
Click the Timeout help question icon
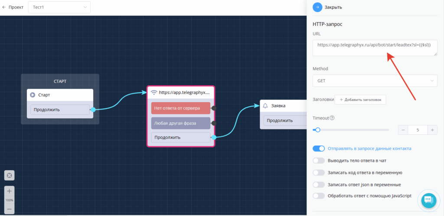click(x=332, y=118)
